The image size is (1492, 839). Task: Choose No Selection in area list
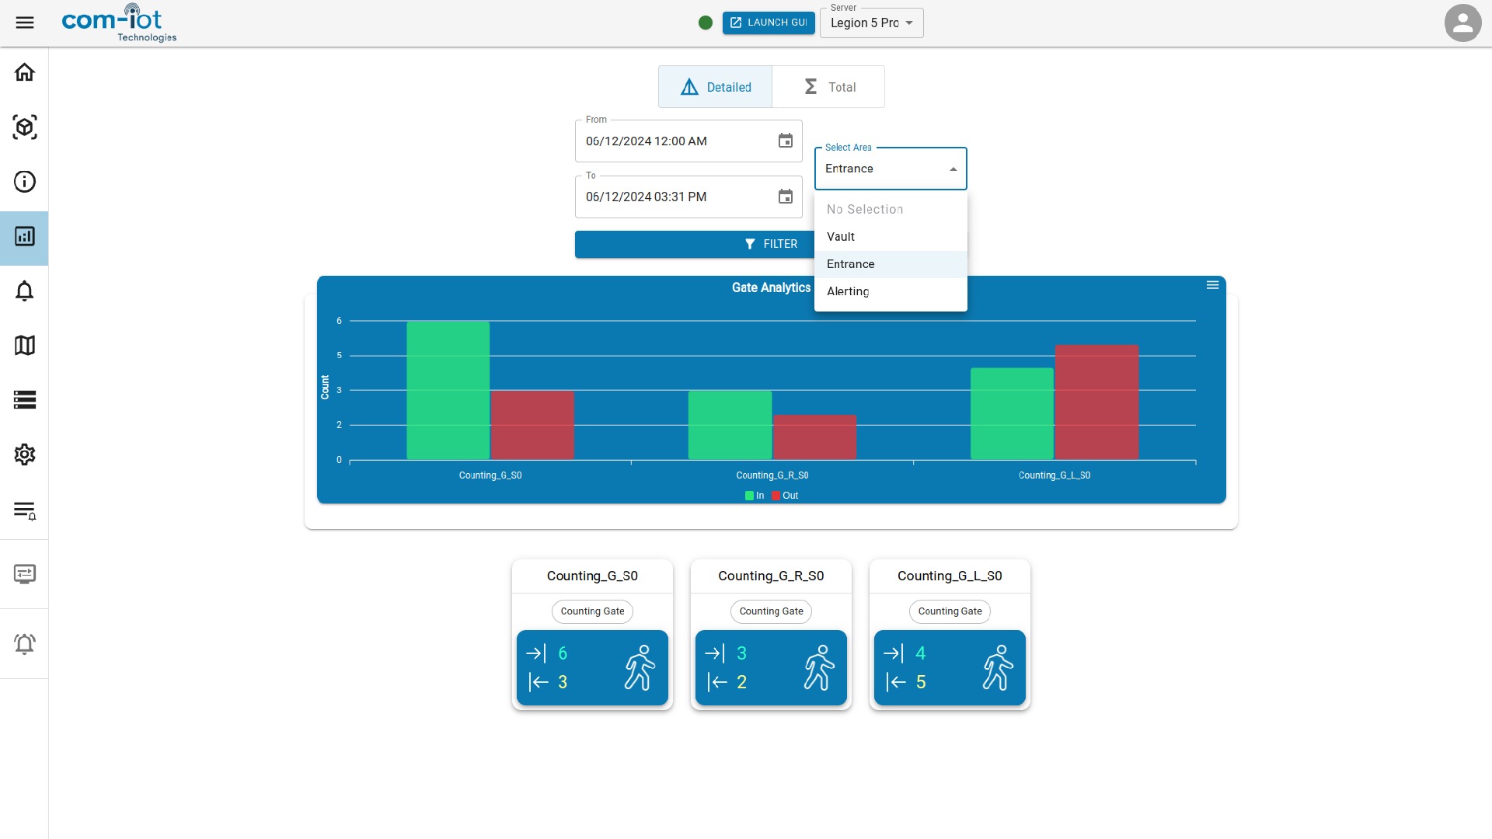coord(891,210)
